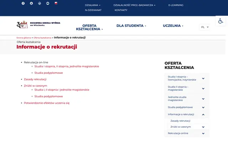
Task: Expand Studia I stopnia sidebar chevron
Action: [x=203, y=79]
